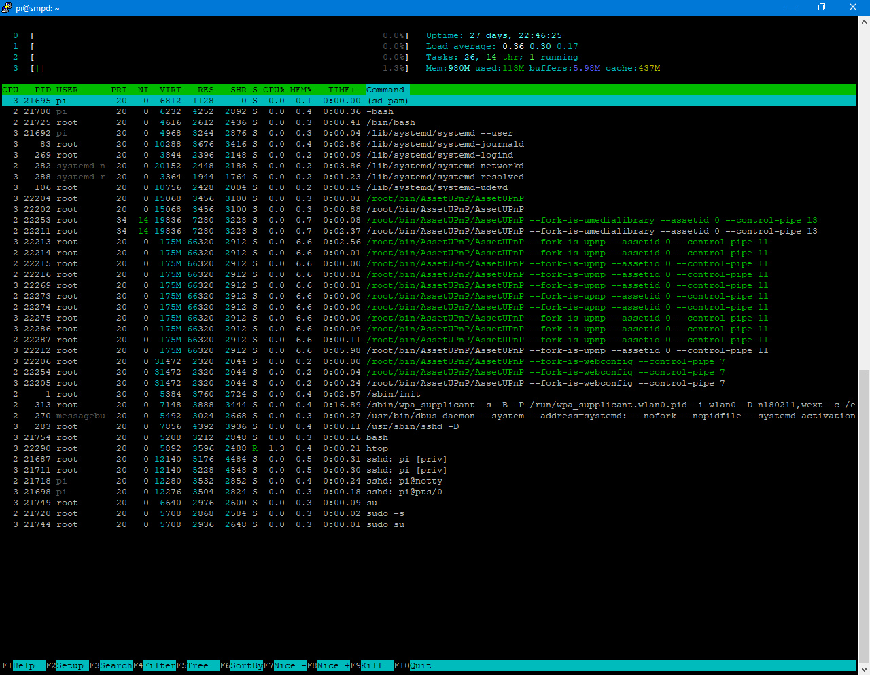
Task: Select the htop process row
Action: [429, 448]
